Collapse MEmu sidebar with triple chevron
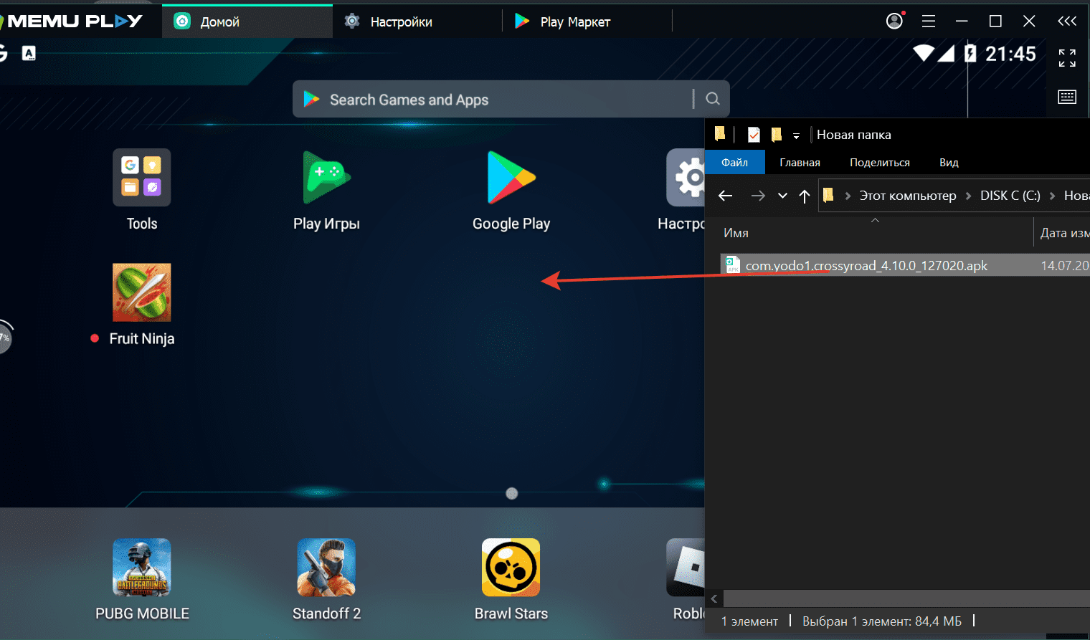The height and width of the screenshot is (640, 1090). pos(1067,22)
